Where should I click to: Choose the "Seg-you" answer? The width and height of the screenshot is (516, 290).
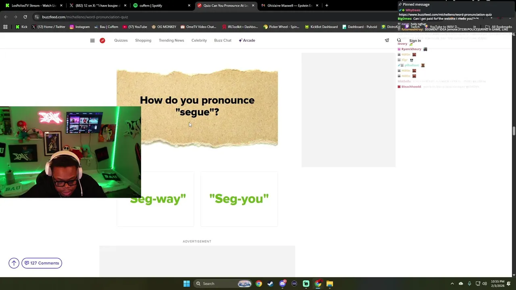point(239,199)
